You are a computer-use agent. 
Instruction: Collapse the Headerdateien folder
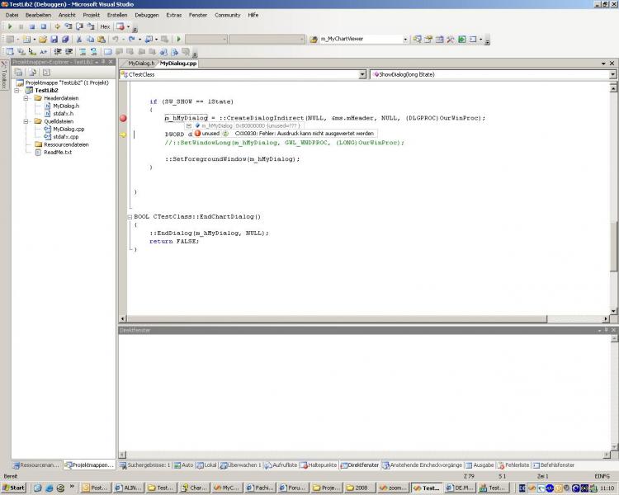tap(26, 98)
